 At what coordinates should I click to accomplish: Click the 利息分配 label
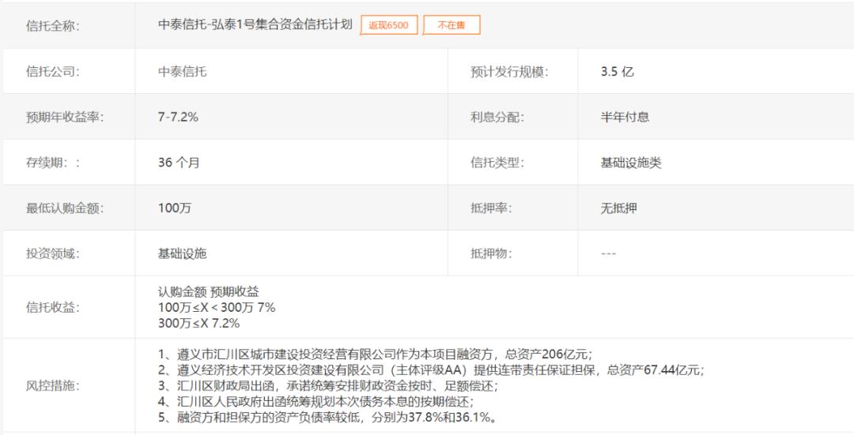click(x=497, y=117)
